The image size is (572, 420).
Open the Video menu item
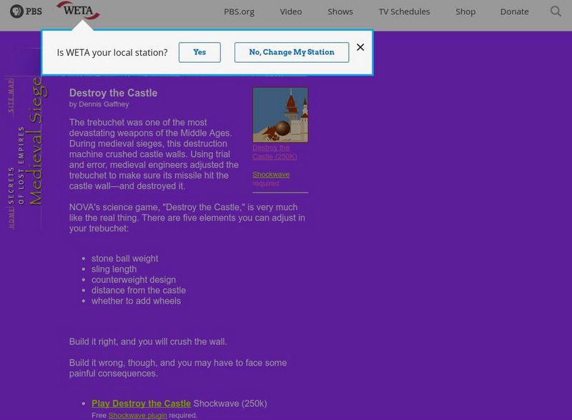[x=291, y=11]
